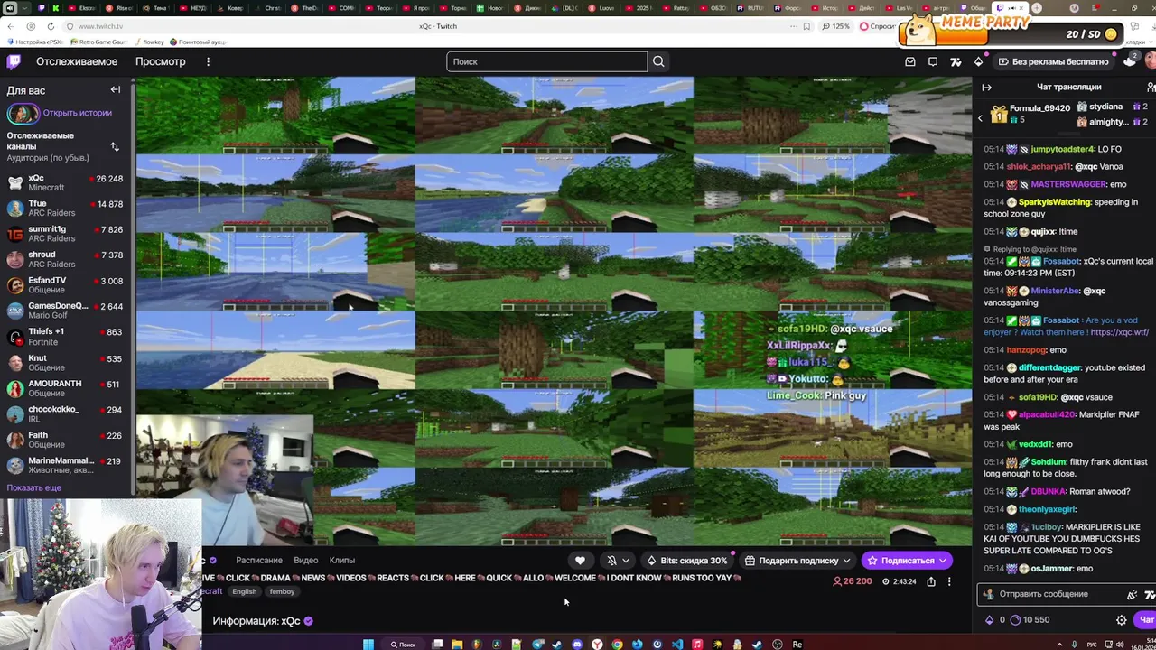Screen dimensions: 1156x650
Task: Click the English tag
Action: tap(245, 591)
